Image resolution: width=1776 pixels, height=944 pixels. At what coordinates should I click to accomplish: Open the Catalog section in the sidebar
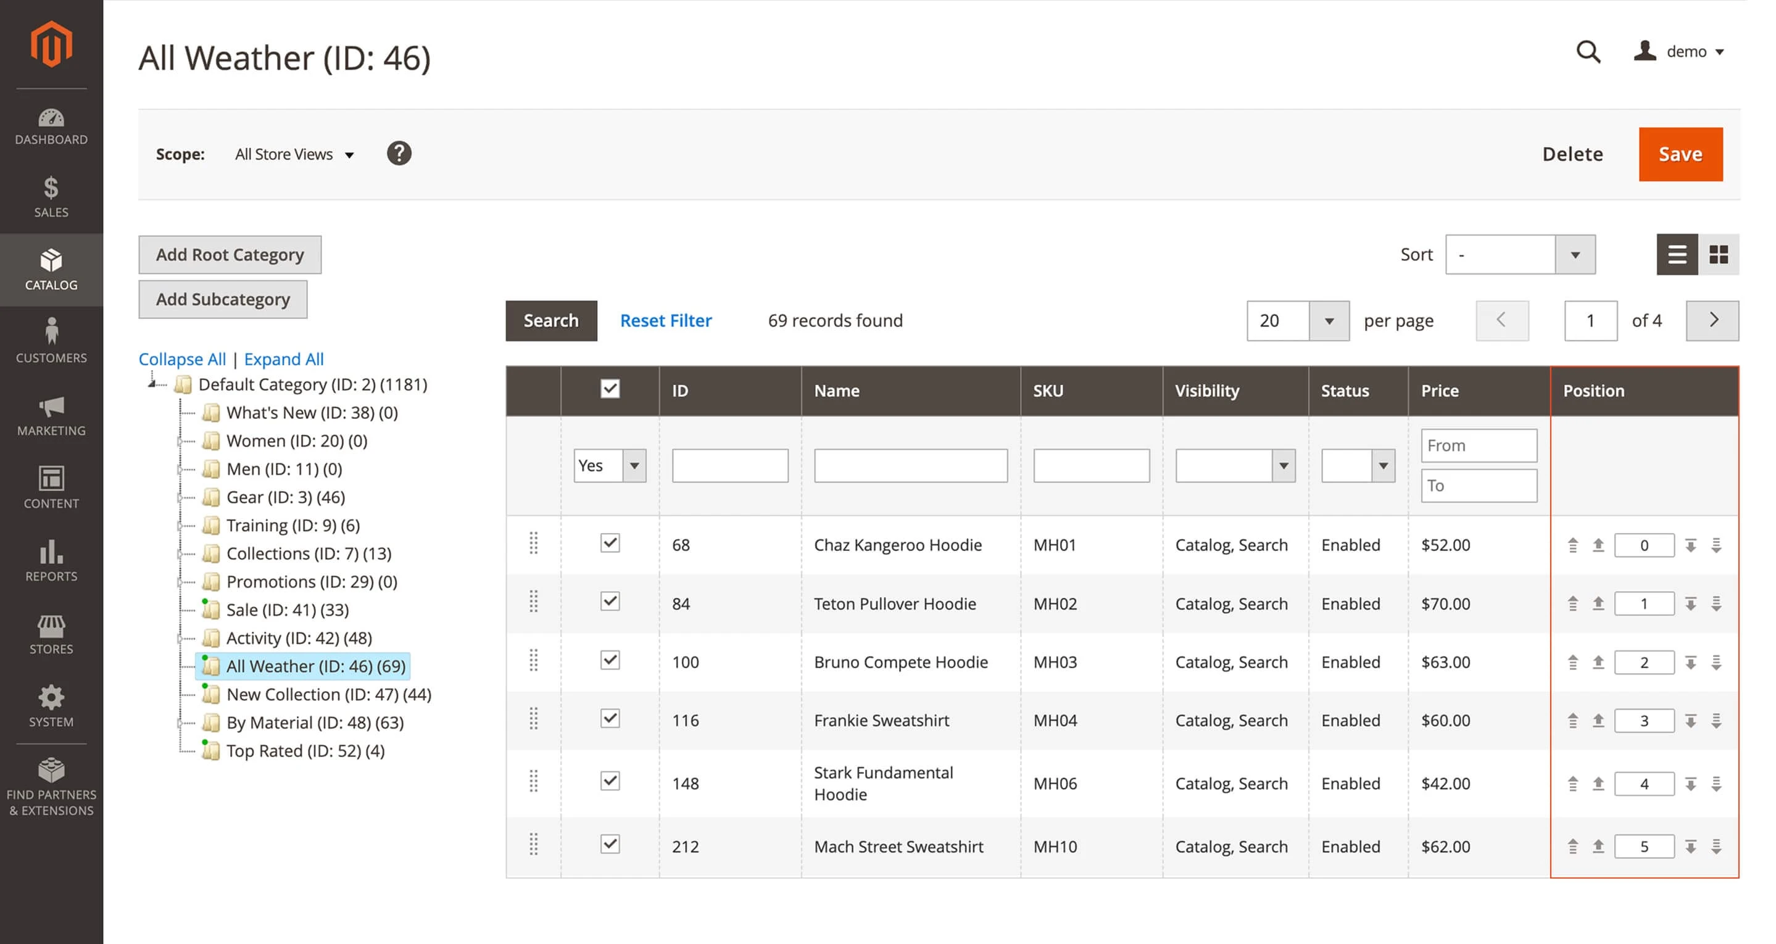coord(51,270)
